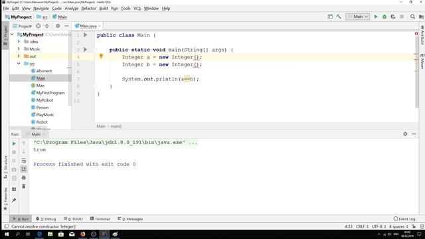
Task: Run the Main configuration from top toolbar
Action: [x=376, y=17]
